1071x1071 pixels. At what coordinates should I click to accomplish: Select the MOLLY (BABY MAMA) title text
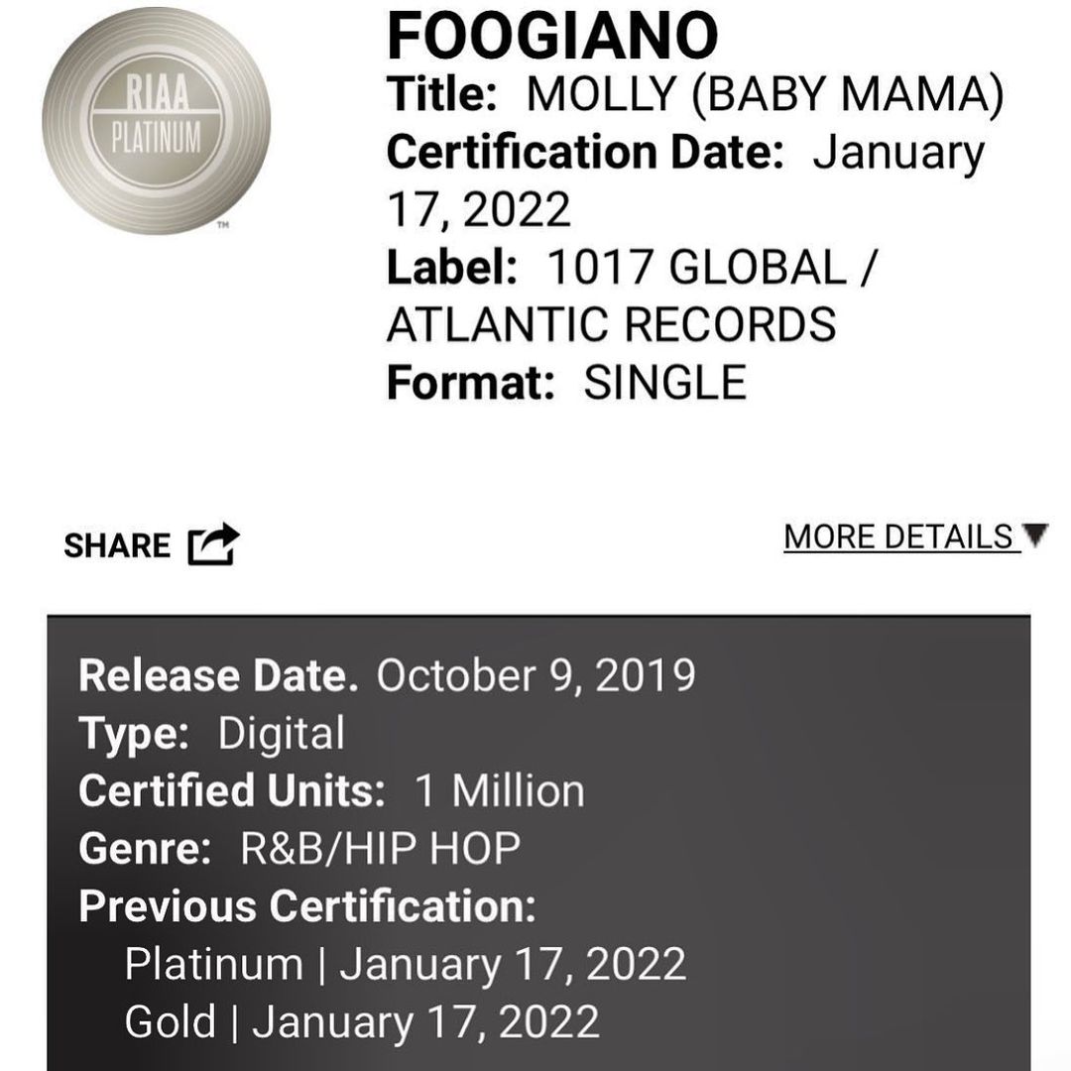(x=764, y=95)
